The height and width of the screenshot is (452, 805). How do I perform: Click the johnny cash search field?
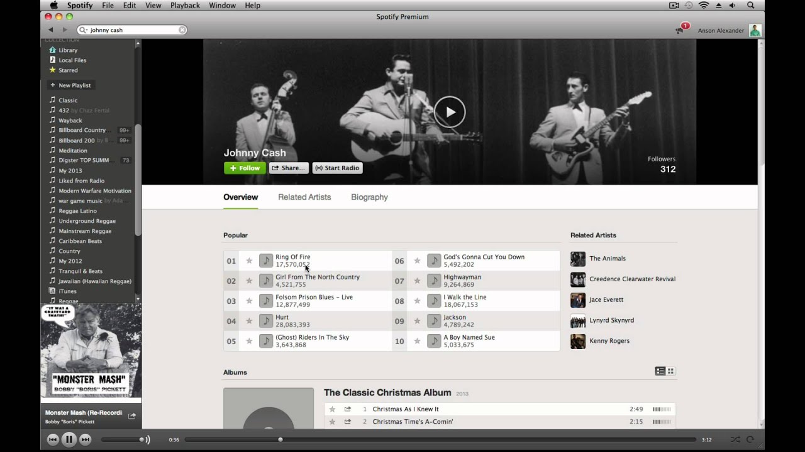132,30
